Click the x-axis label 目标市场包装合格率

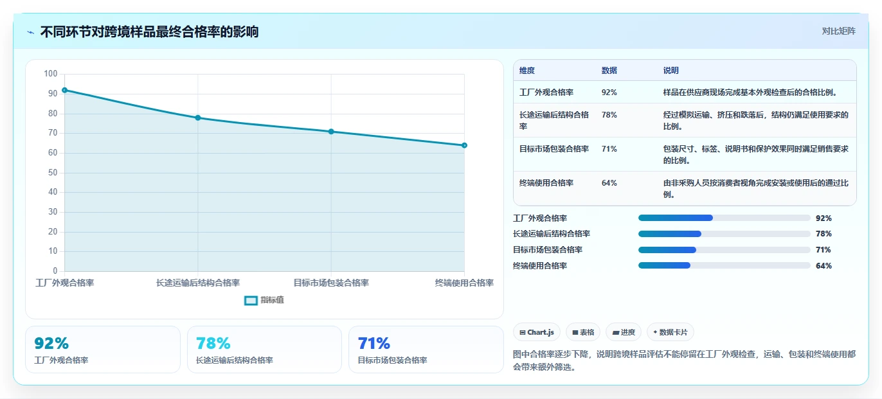point(331,283)
